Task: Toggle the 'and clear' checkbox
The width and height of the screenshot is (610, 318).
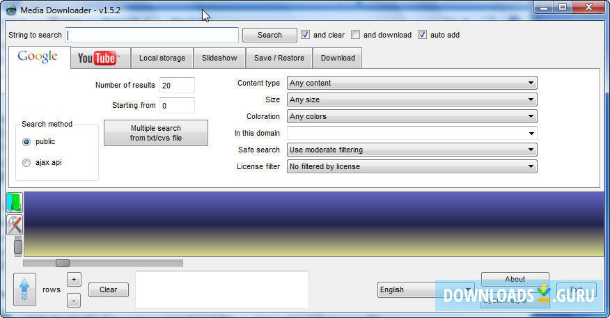Action: 306,35
